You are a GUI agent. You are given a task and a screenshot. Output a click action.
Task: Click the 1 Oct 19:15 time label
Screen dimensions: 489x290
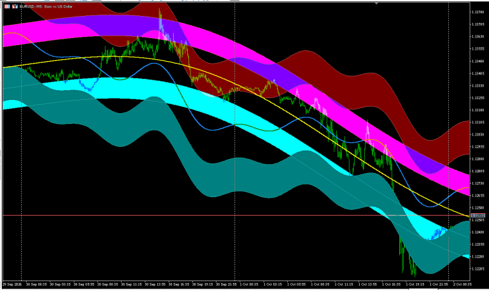(415, 284)
